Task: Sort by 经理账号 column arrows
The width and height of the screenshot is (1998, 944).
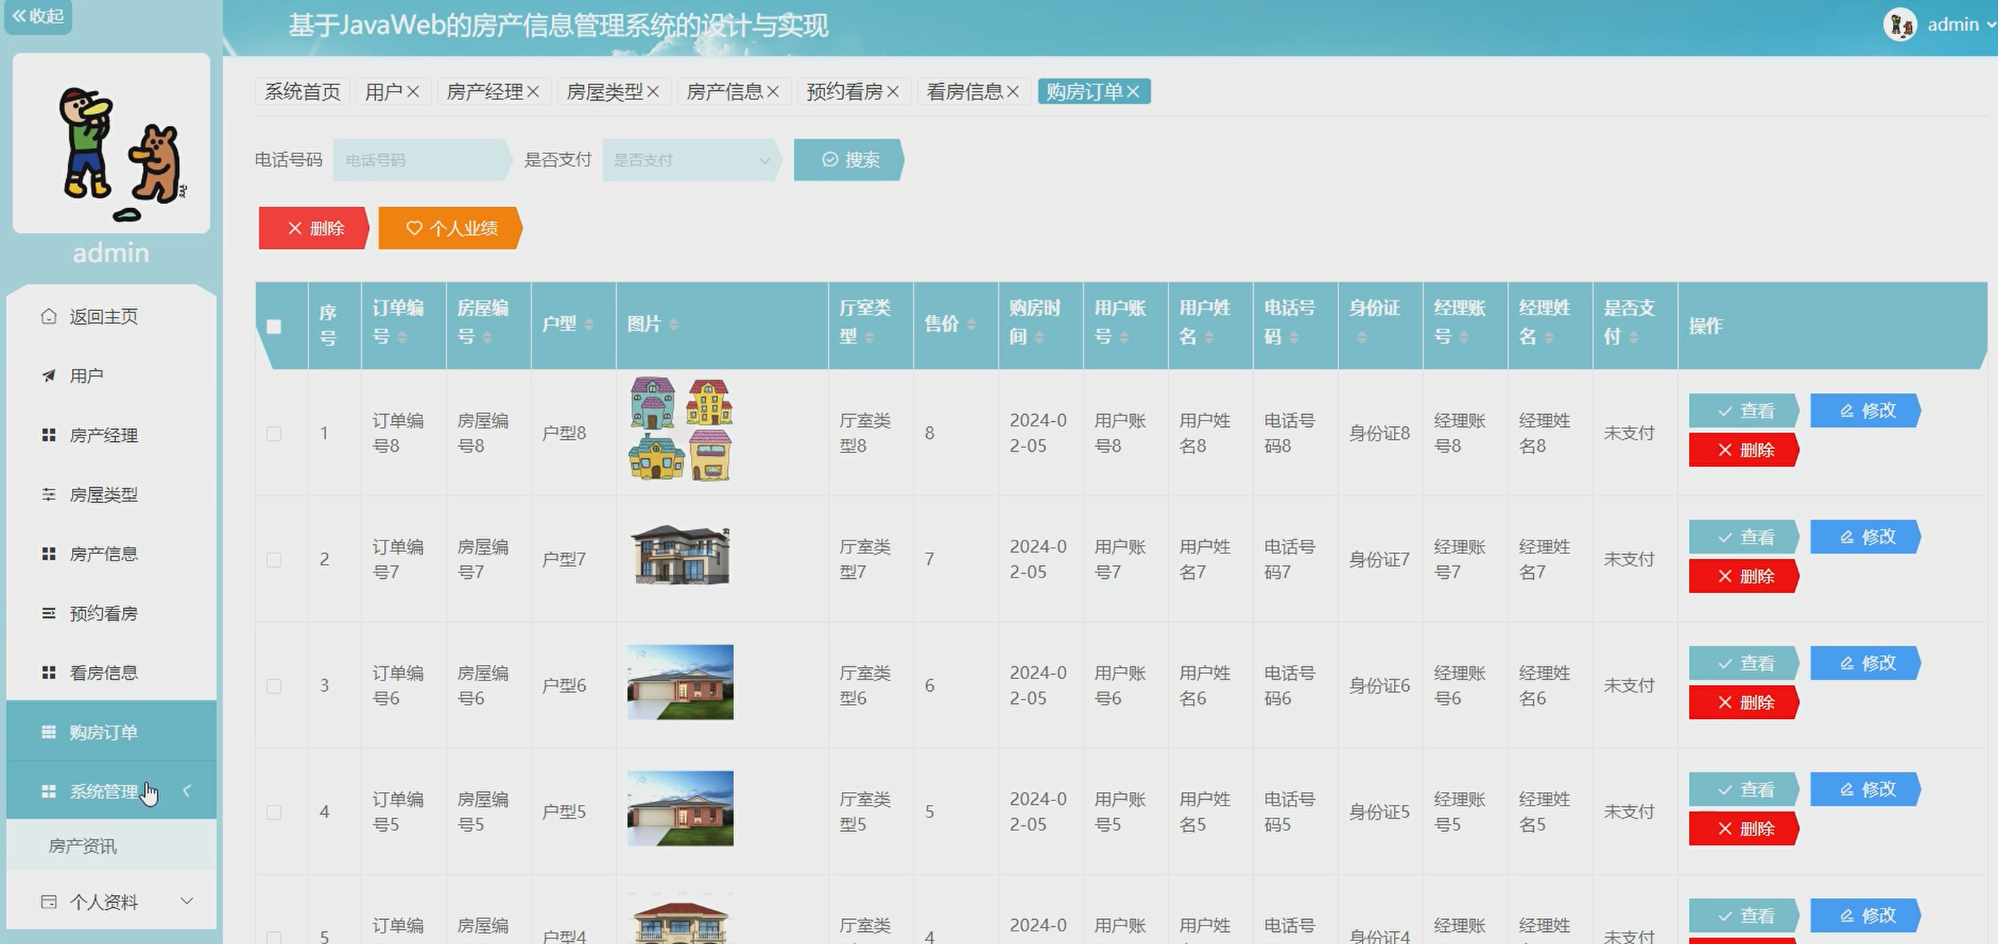Action: 1463,337
